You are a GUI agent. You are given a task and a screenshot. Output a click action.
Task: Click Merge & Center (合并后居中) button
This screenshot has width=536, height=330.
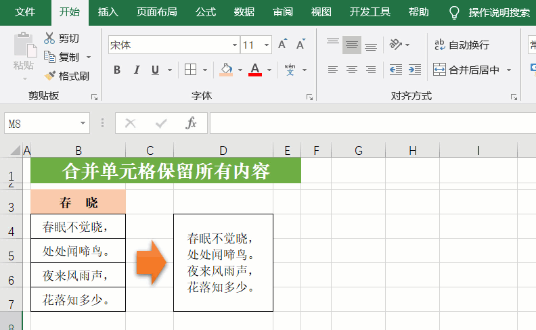(466, 70)
